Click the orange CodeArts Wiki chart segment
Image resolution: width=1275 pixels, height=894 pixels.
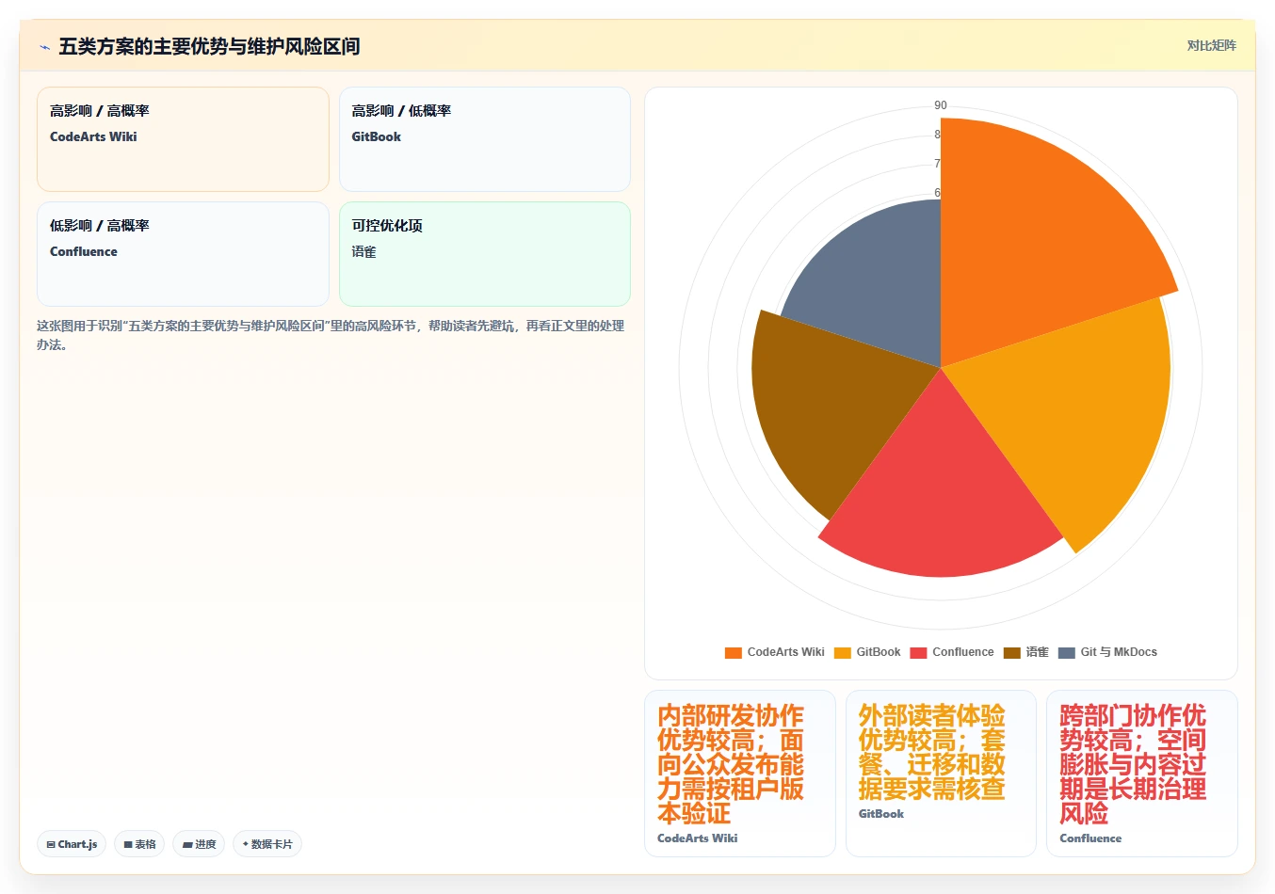pos(1026,235)
